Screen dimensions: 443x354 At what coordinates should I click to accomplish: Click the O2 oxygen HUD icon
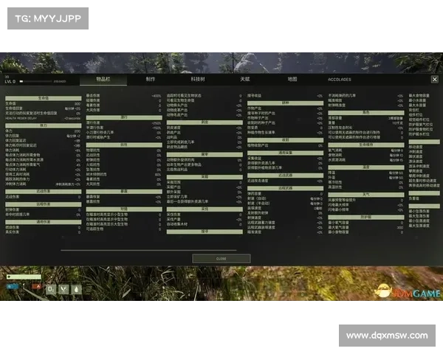click(x=51, y=289)
